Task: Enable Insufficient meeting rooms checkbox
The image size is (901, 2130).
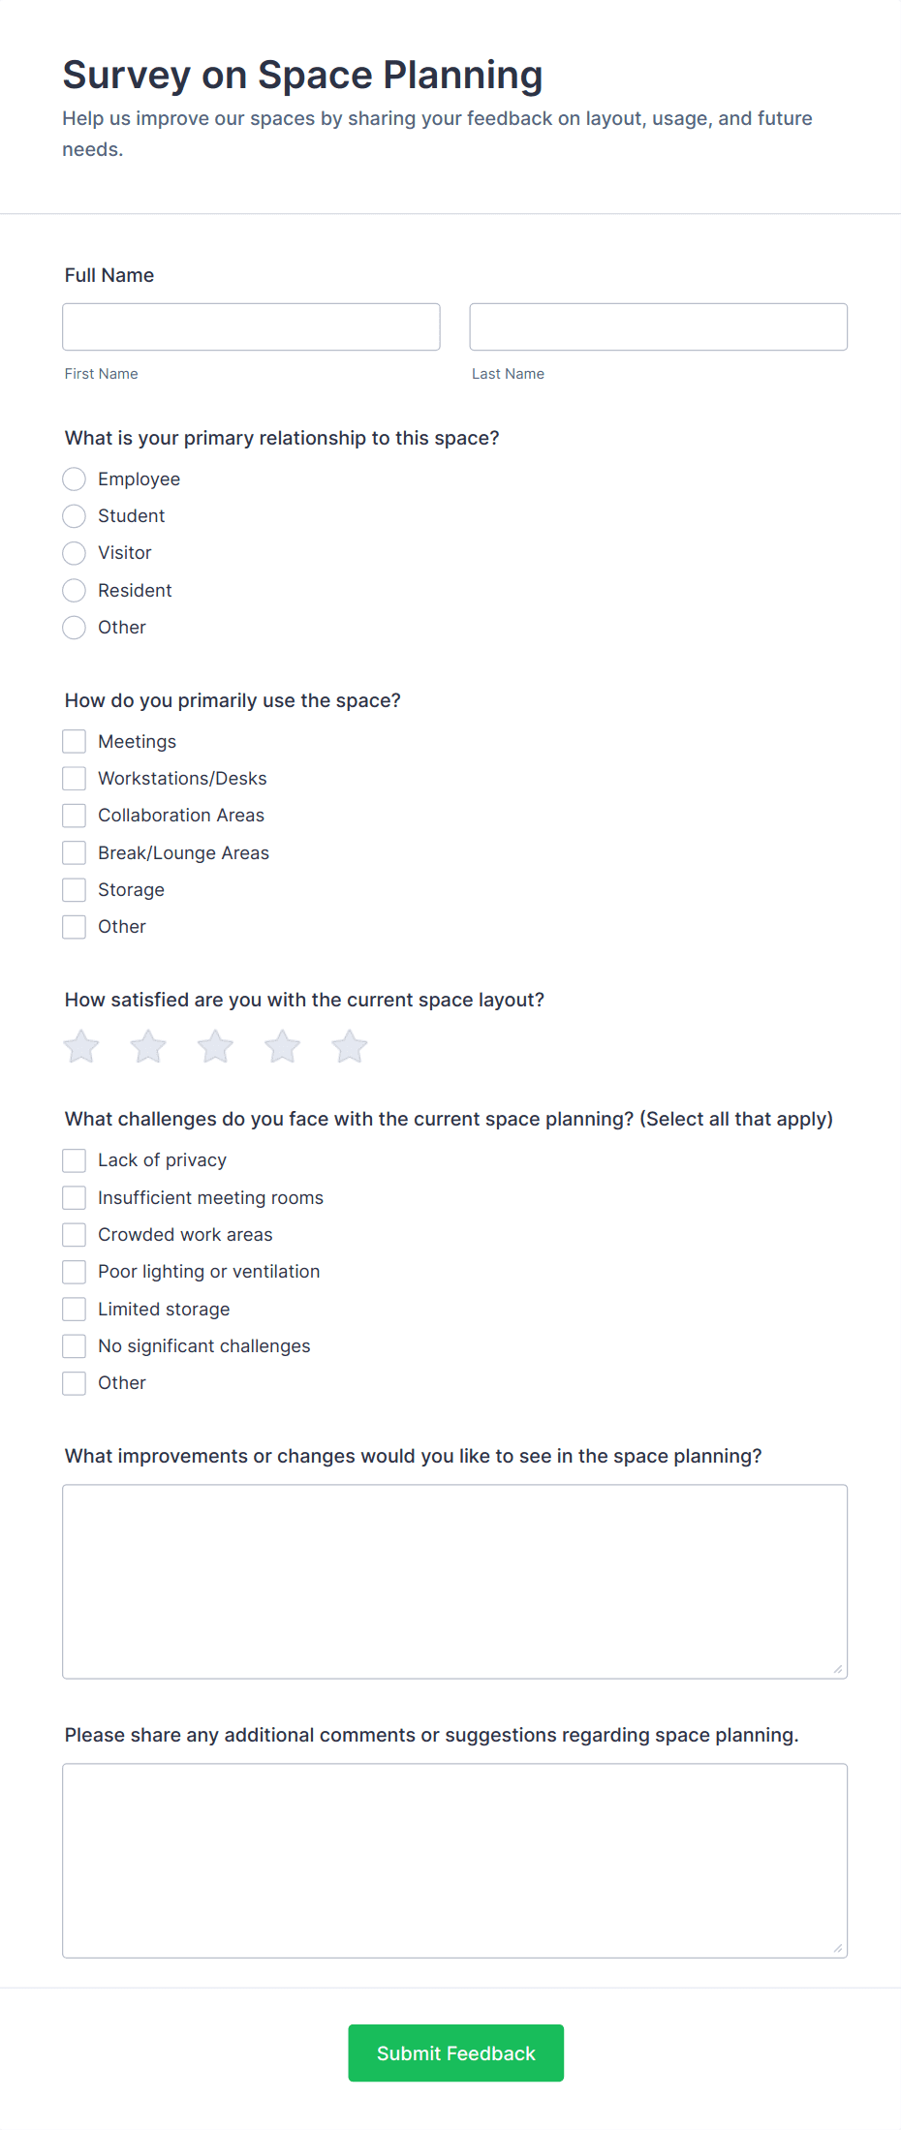Action: [74, 1197]
